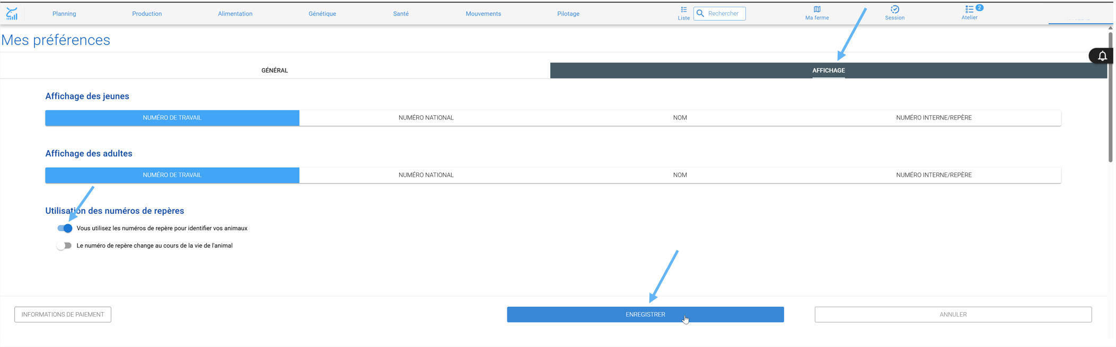Screen dimensions: 1116x347
Task: Switch to the Général tab
Action: pos(275,70)
